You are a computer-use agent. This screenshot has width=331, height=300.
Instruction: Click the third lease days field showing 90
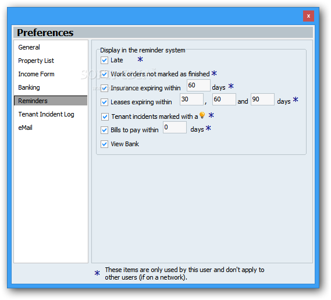262,99
